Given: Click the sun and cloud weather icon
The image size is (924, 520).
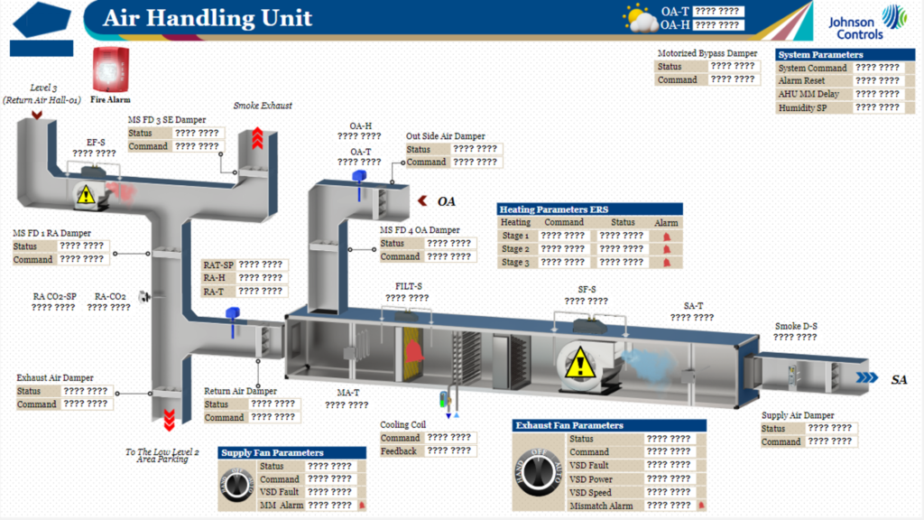Looking at the screenshot, I should (x=641, y=18).
